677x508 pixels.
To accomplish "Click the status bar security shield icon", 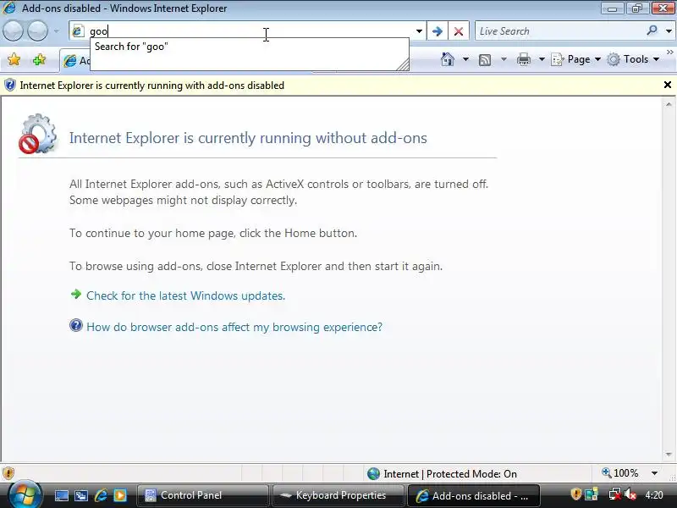I will (8, 473).
